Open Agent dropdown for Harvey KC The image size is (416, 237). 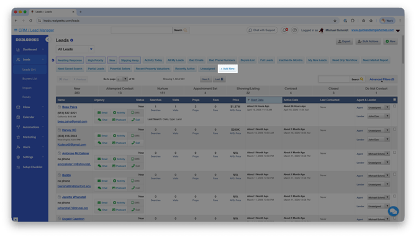(x=378, y=131)
